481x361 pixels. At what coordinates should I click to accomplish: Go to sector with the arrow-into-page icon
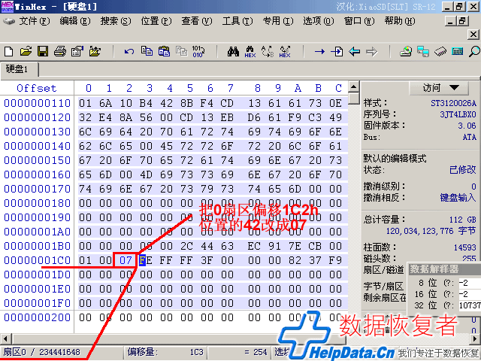(x=337, y=51)
